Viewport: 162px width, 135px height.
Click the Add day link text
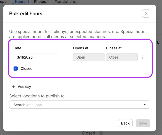24,87
